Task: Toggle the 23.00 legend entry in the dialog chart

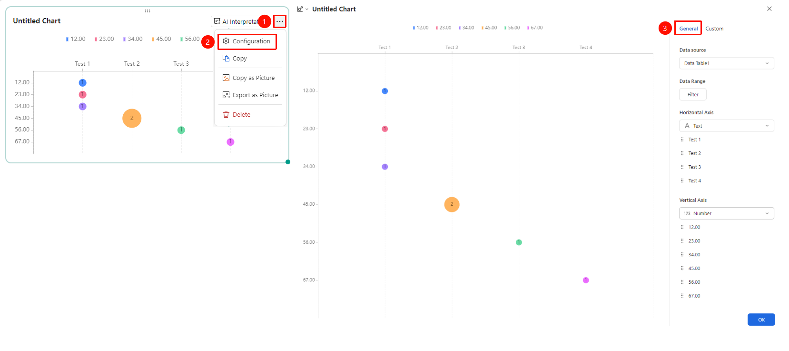Action: [444, 28]
